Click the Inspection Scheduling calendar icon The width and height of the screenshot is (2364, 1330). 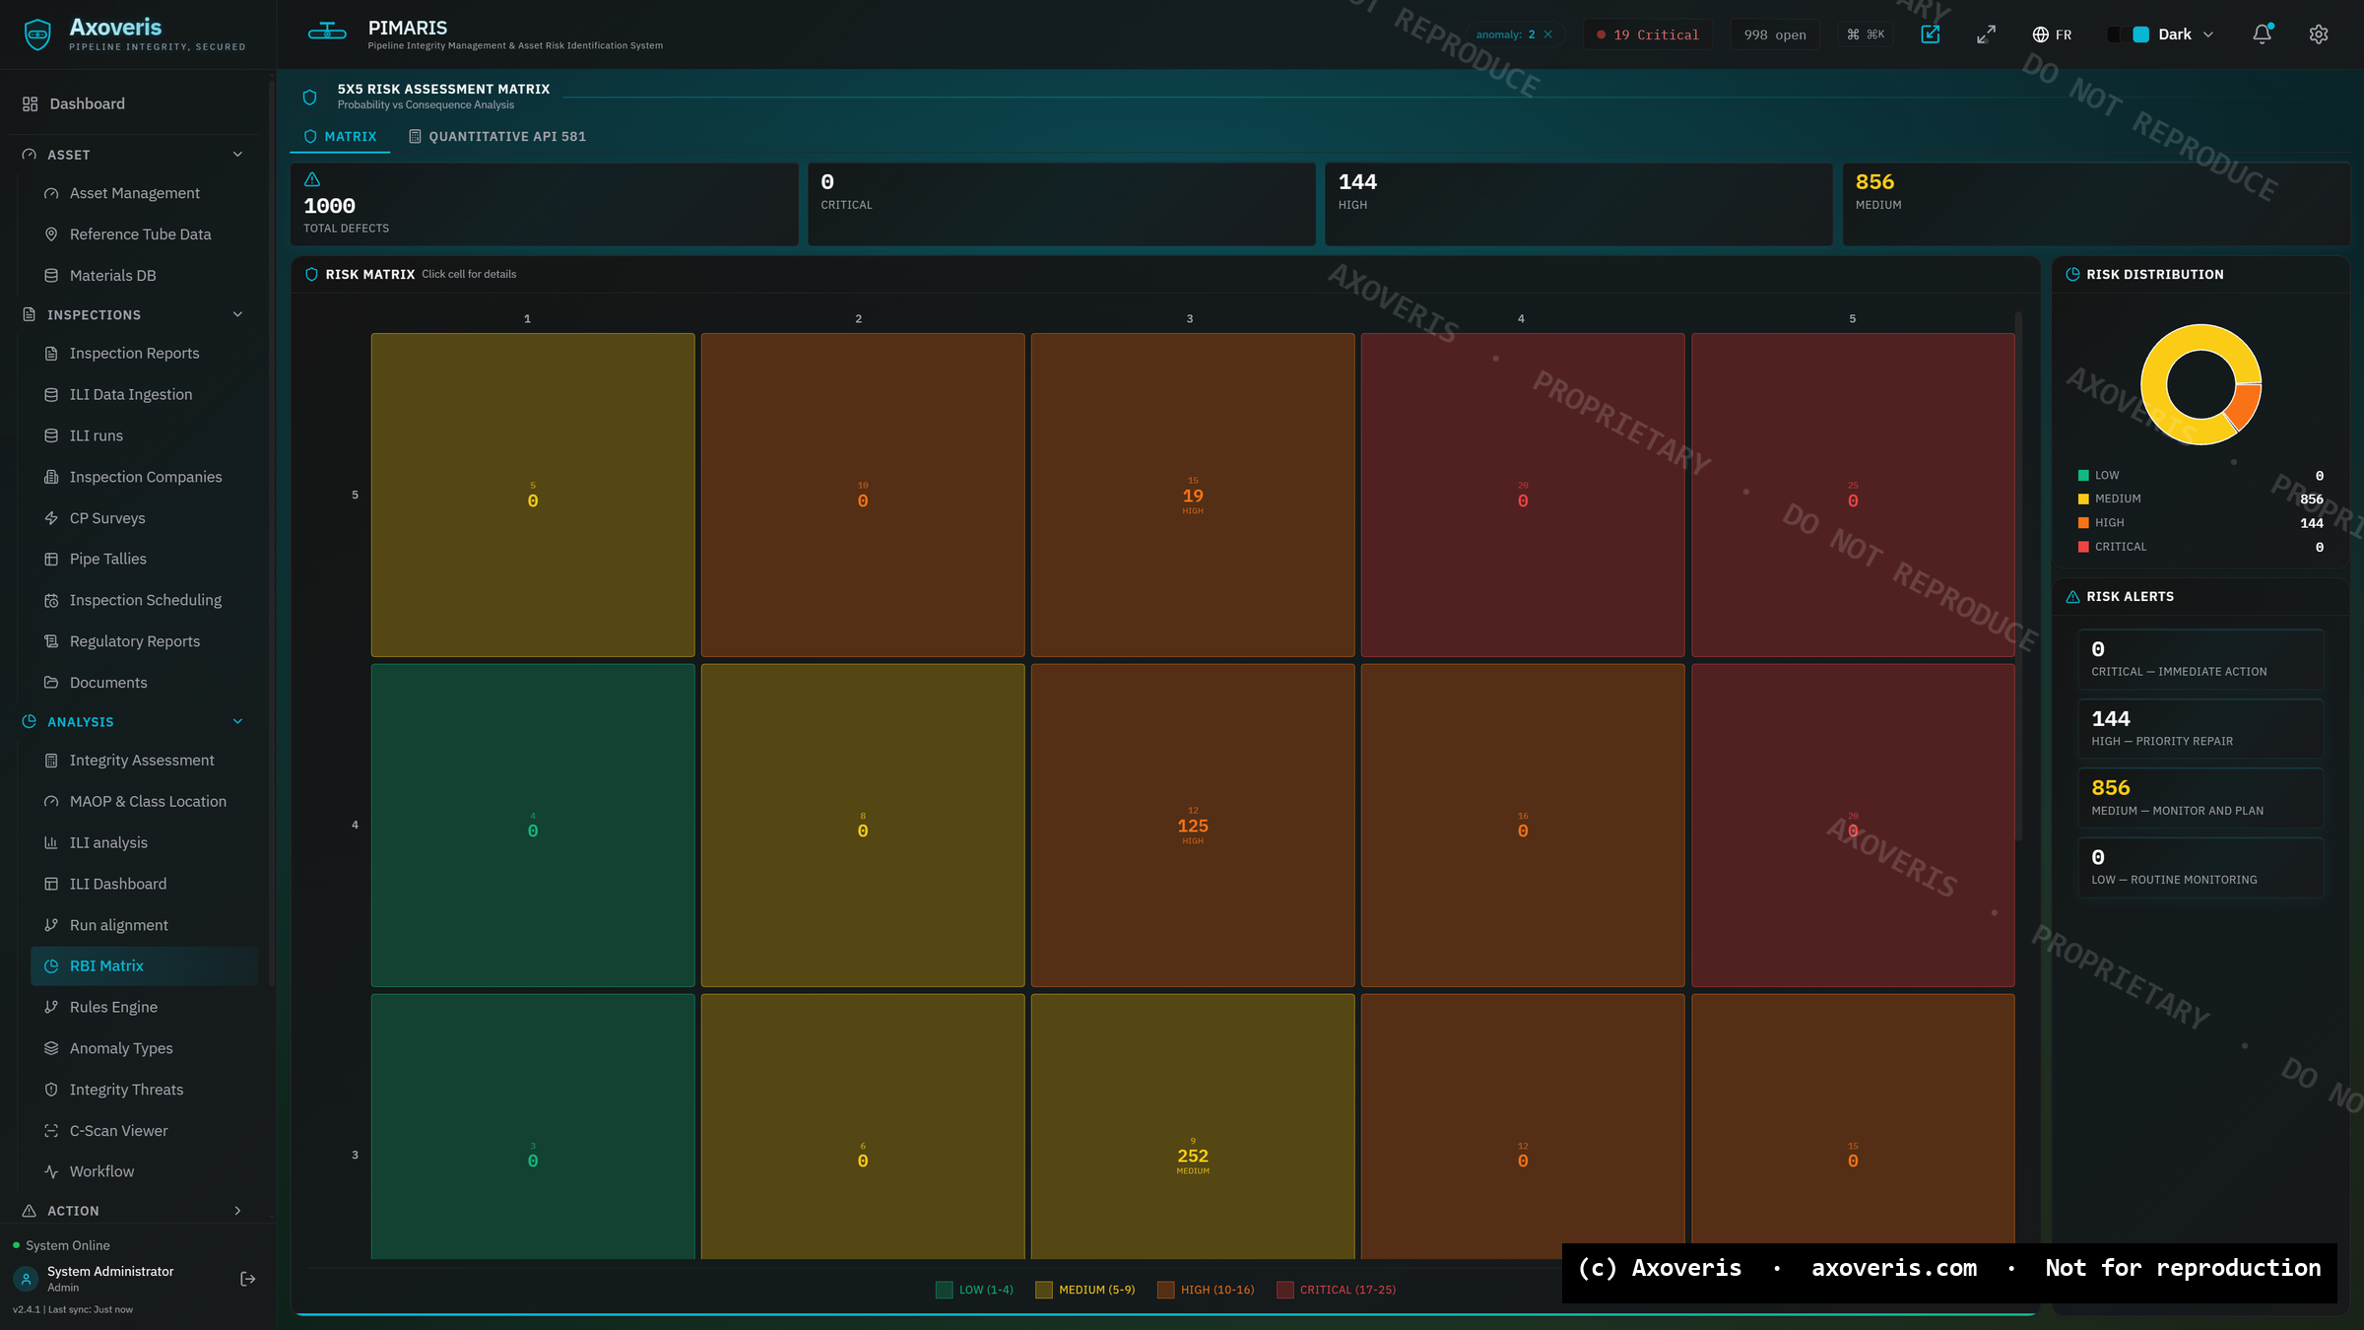point(51,600)
